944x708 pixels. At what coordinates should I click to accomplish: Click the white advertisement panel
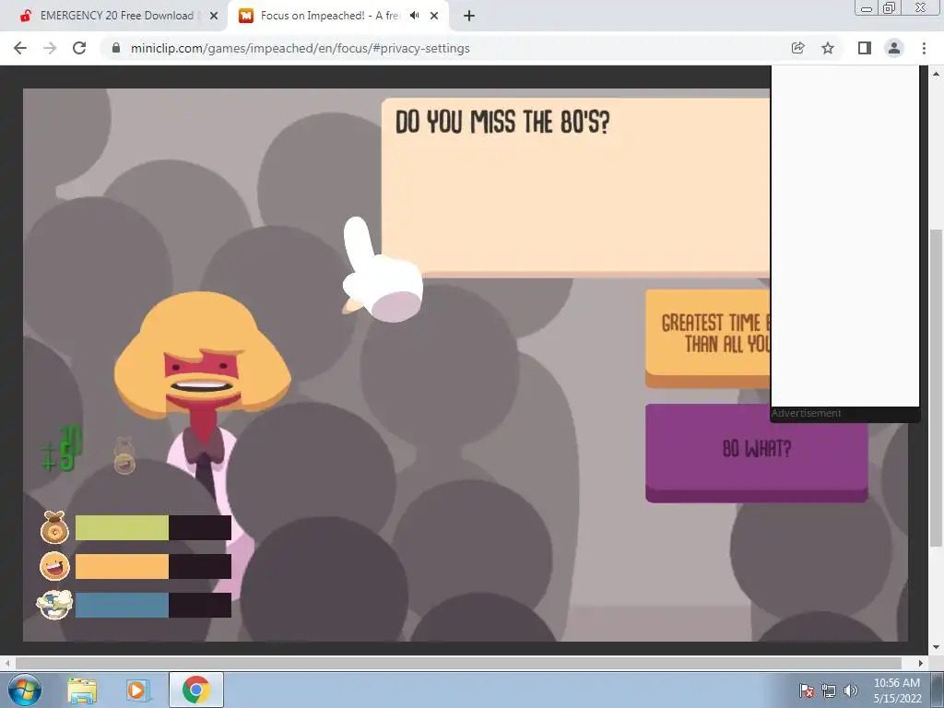(x=845, y=236)
